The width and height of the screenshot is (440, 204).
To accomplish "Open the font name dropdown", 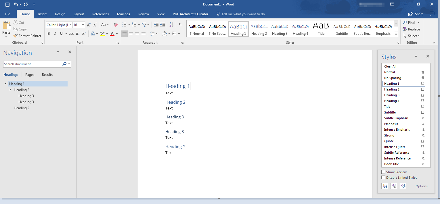I will point(70,25).
